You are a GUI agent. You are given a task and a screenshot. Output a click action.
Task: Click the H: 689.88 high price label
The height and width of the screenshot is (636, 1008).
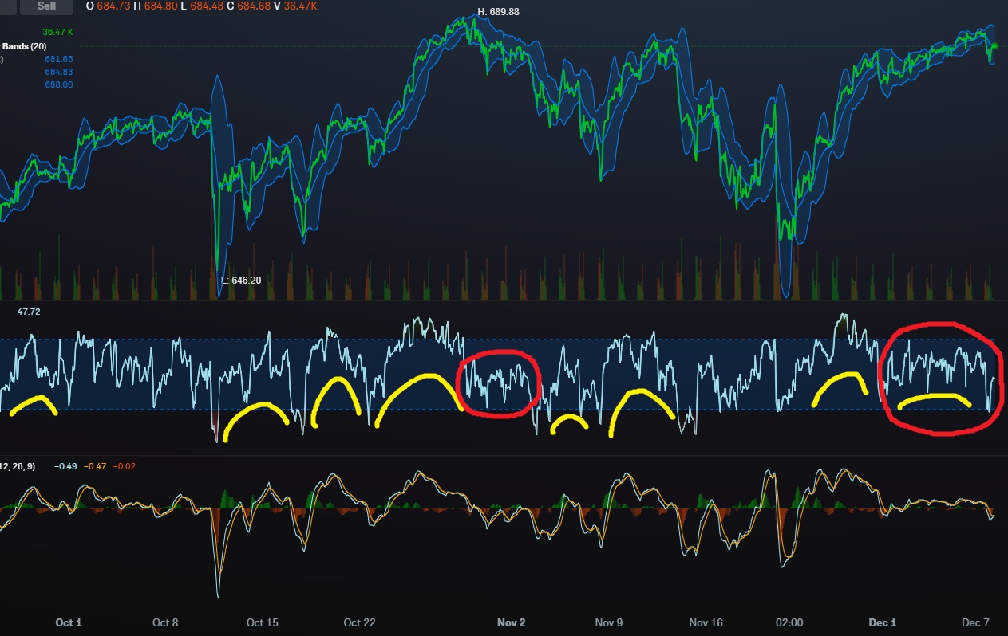(498, 12)
